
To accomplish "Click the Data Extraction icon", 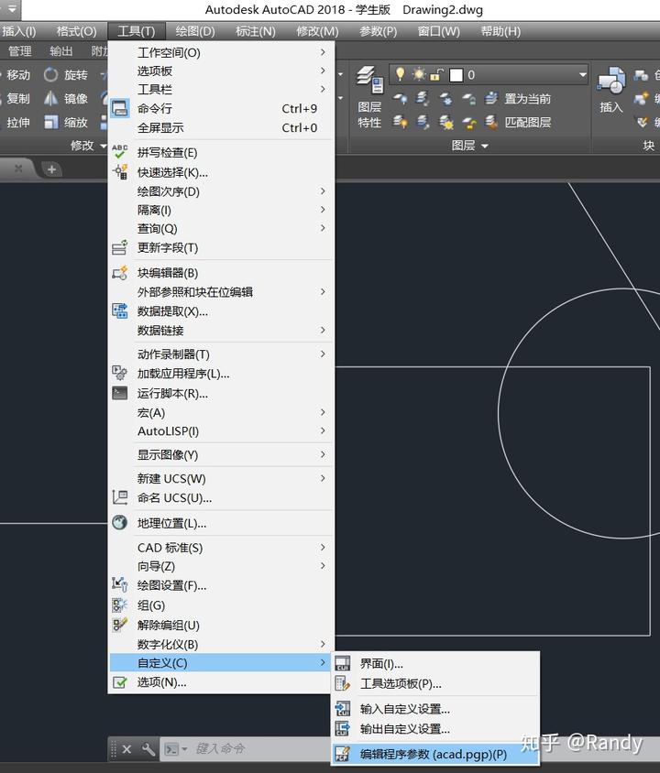I will [x=120, y=311].
